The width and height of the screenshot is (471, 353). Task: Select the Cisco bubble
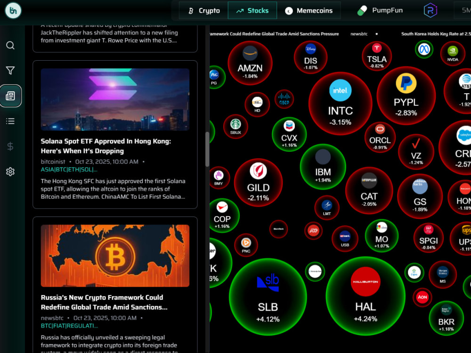(284, 99)
